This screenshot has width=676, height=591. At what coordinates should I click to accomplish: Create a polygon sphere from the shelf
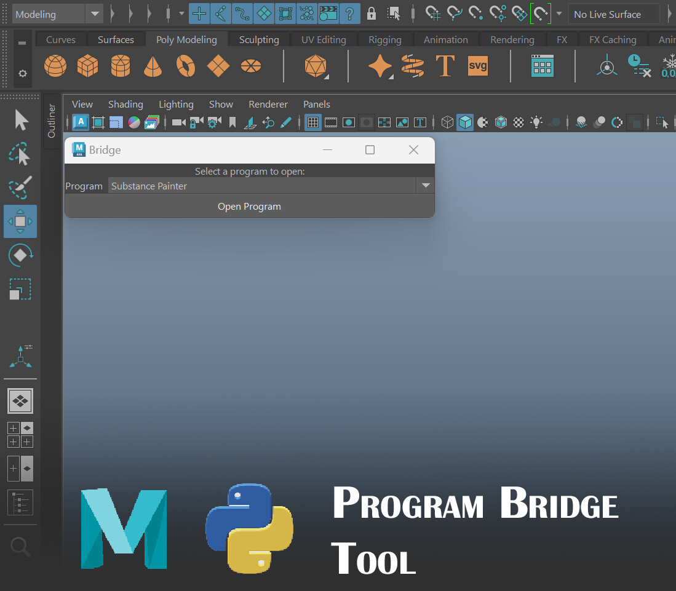pos(55,66)
